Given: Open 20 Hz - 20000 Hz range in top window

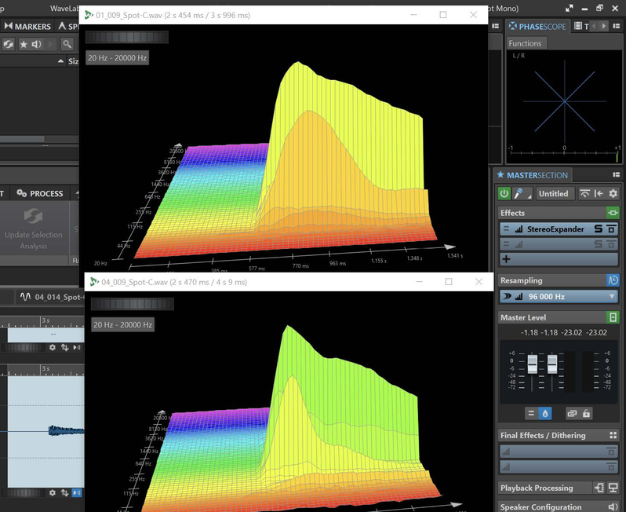Looking at the screenshot, I should 117,58.
